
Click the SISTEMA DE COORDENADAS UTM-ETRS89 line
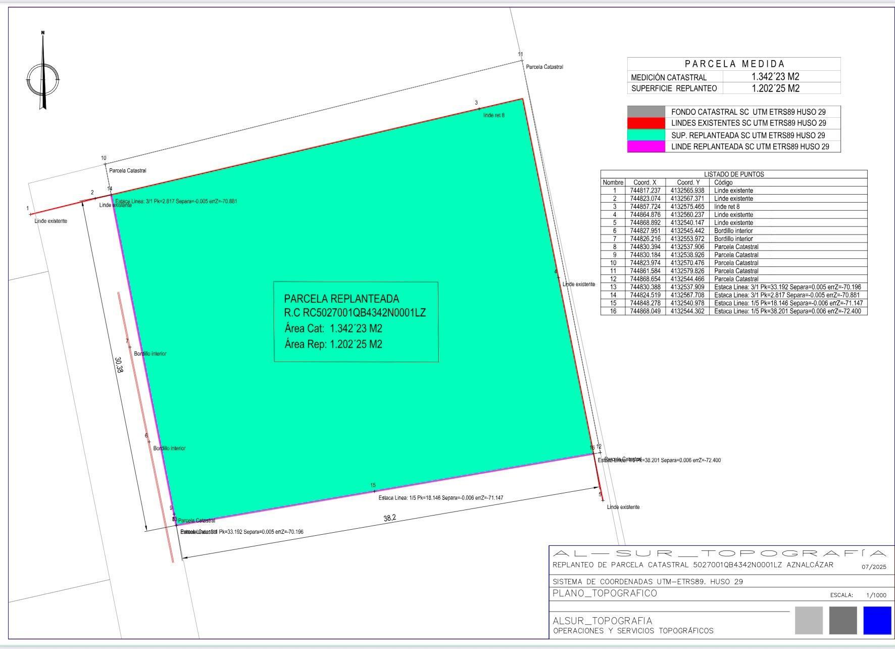click(x=648, y=582)
